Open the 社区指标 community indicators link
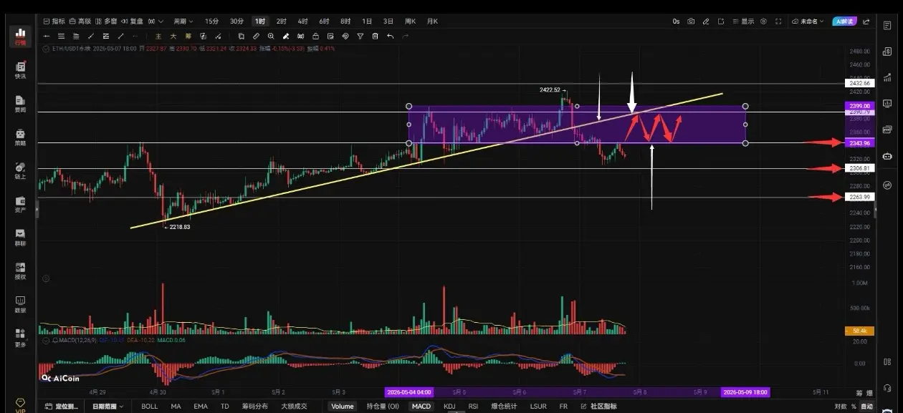903x413 pixels. [598, 406]
